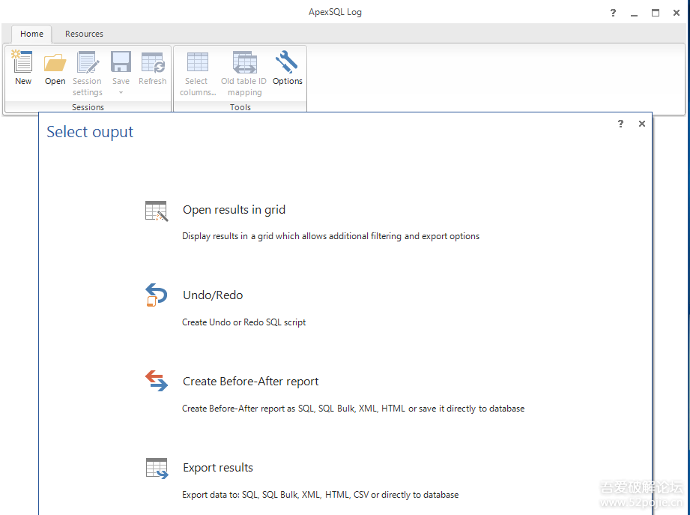Viewport: 690px width, 515px height.
Task: Click the Export results icon
Action: 157,468
